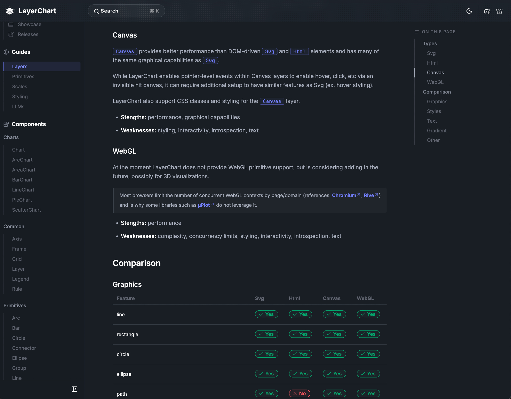The height and width of the screenshot is (399, 511).
Task: Click the Guides globe icon
Action: point(6,52)
